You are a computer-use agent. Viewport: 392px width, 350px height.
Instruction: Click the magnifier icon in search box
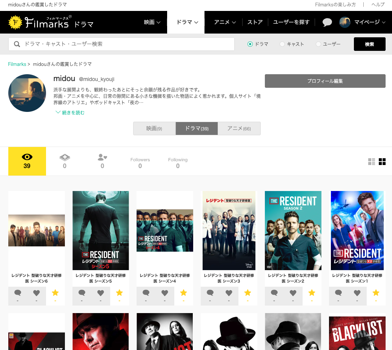17,44
